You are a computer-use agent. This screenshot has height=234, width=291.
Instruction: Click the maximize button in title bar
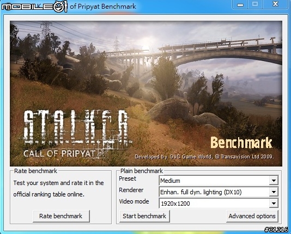(x=255, y=4)
